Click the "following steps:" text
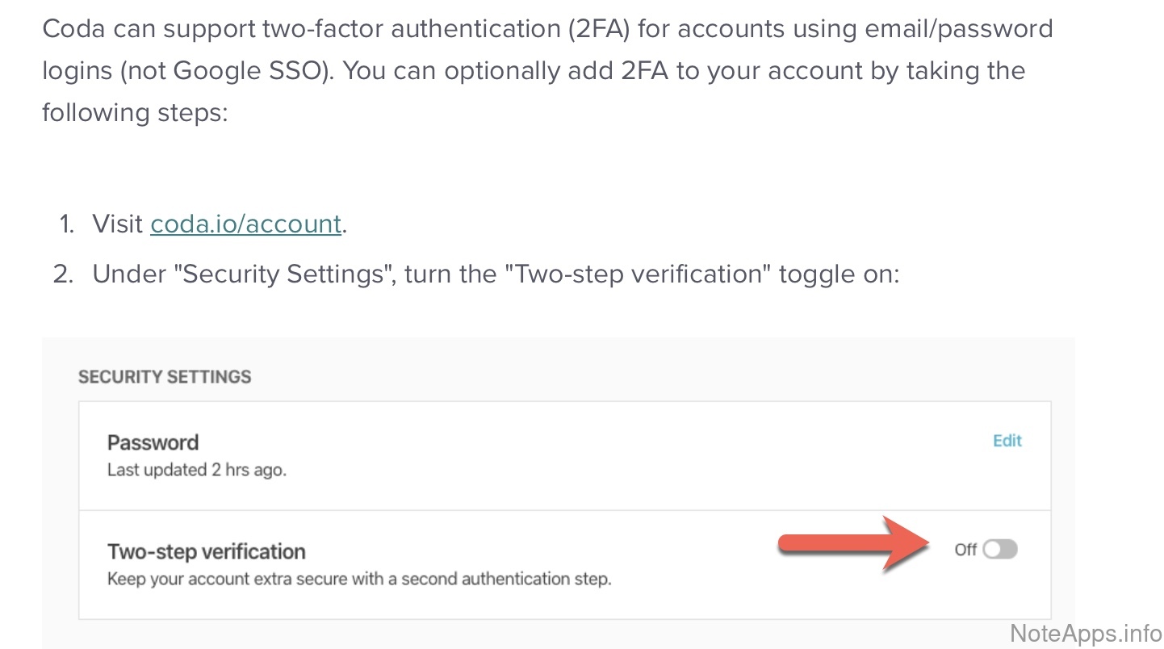 coord(136,111)
